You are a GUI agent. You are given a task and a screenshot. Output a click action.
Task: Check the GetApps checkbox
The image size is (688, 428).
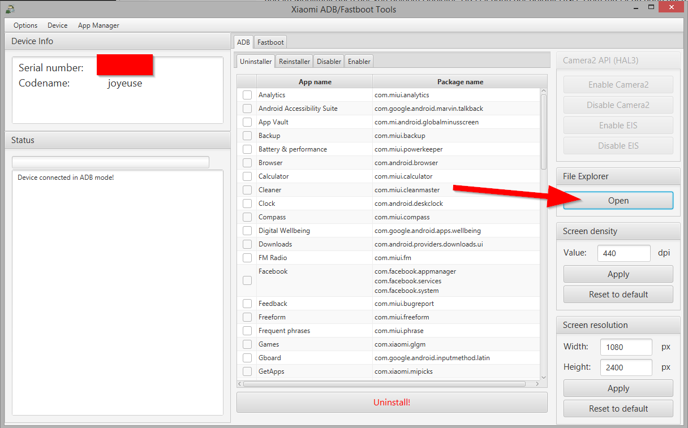click(247, 371)
